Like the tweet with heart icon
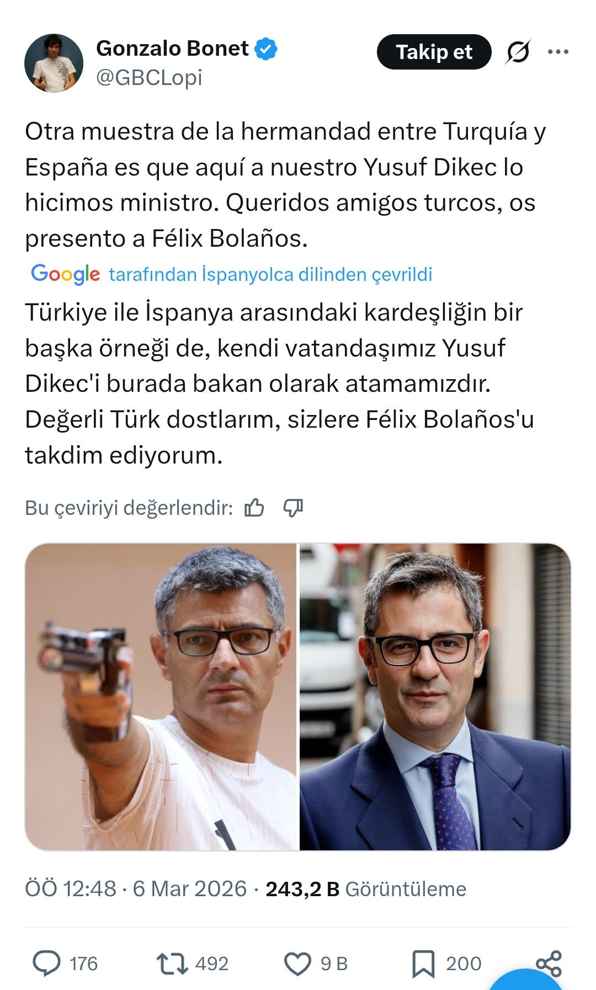This screenshot has width=596, height=990. click(297, 964)
